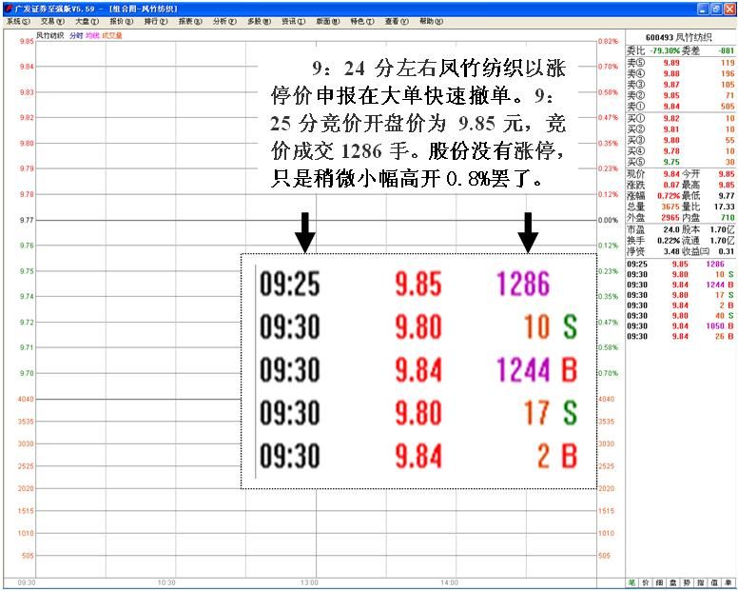Open the 报价 menu
Screen dimensions: 738x591
pyautogui.click(x=122, y=21)
